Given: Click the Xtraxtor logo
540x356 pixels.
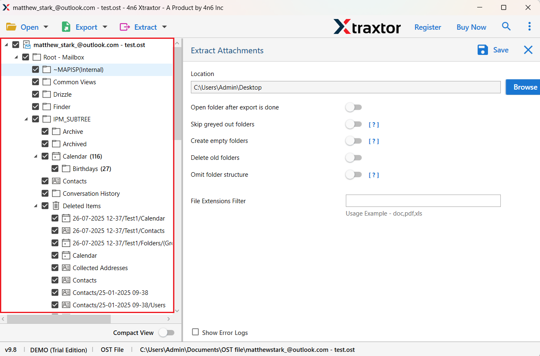Looking at the screenshot, I should click(x=367, y=27).
